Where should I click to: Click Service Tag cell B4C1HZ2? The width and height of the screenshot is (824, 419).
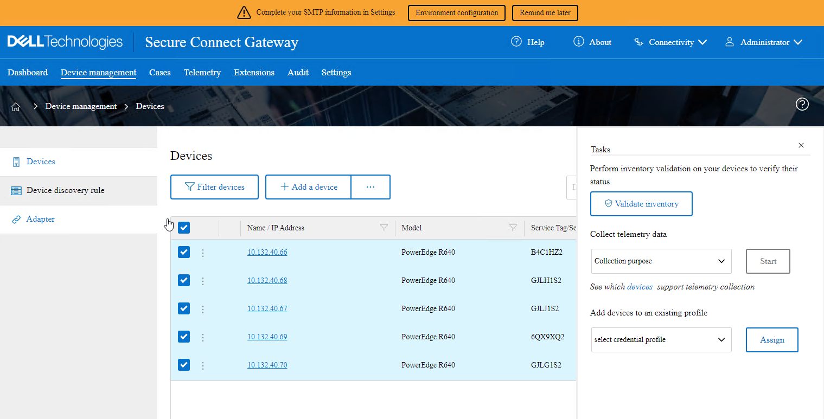(547, 253)
